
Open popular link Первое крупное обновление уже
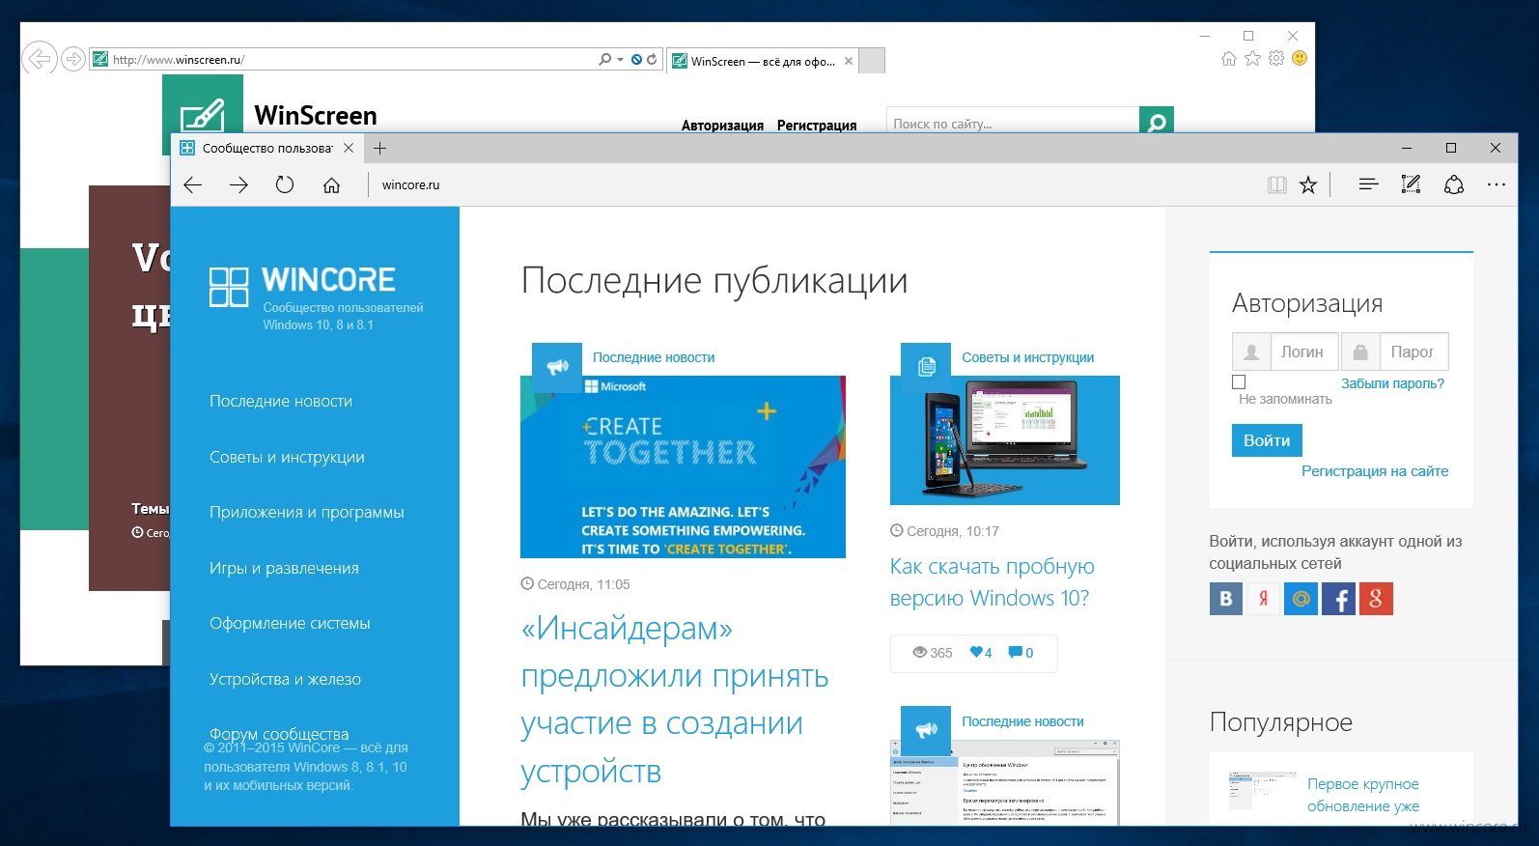(x=1363, y=795)
